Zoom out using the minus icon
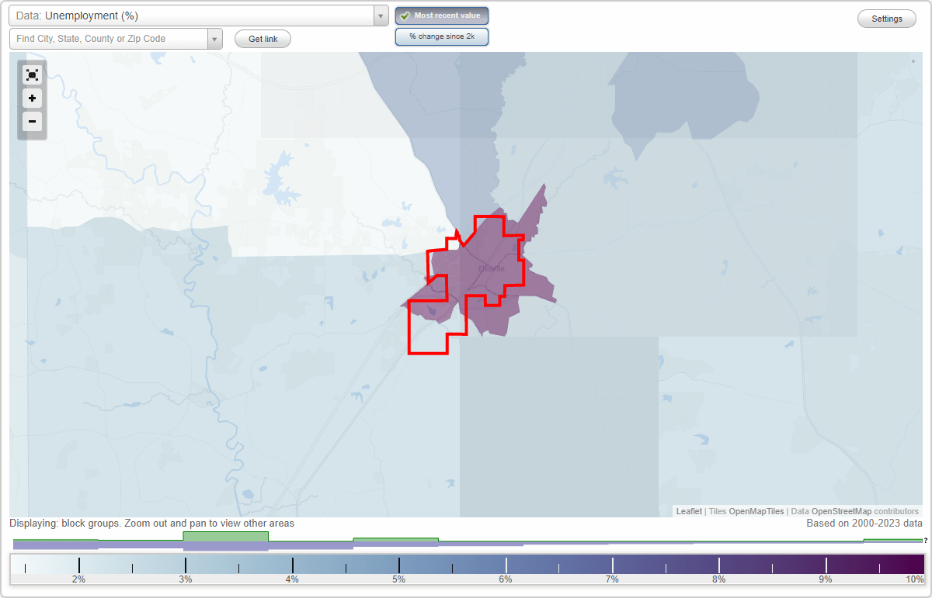This screenshot has width=932, height=598. tap(32, 121)
